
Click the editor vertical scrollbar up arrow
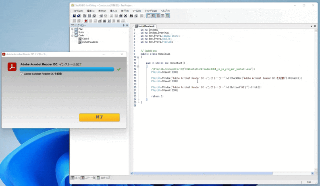316,30
